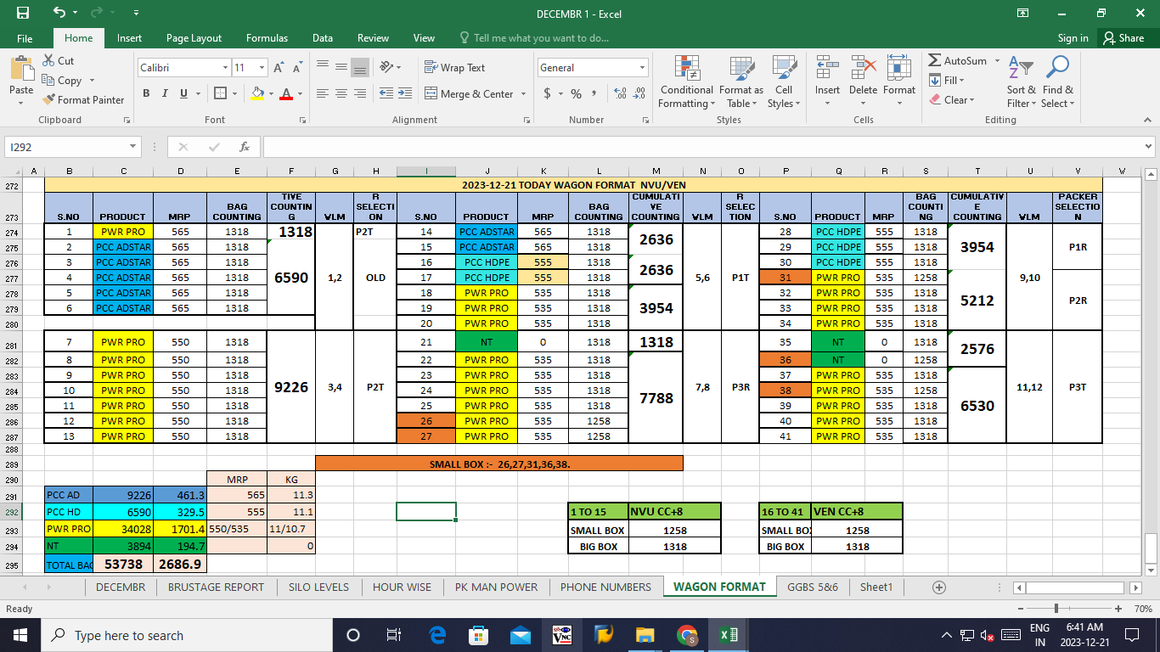Toggle Bold formatting

(x=146, y=93)
